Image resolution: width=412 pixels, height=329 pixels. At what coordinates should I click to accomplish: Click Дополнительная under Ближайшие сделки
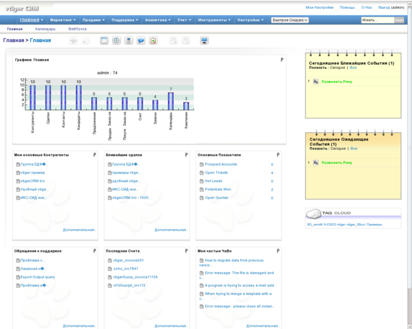point(171,230)
